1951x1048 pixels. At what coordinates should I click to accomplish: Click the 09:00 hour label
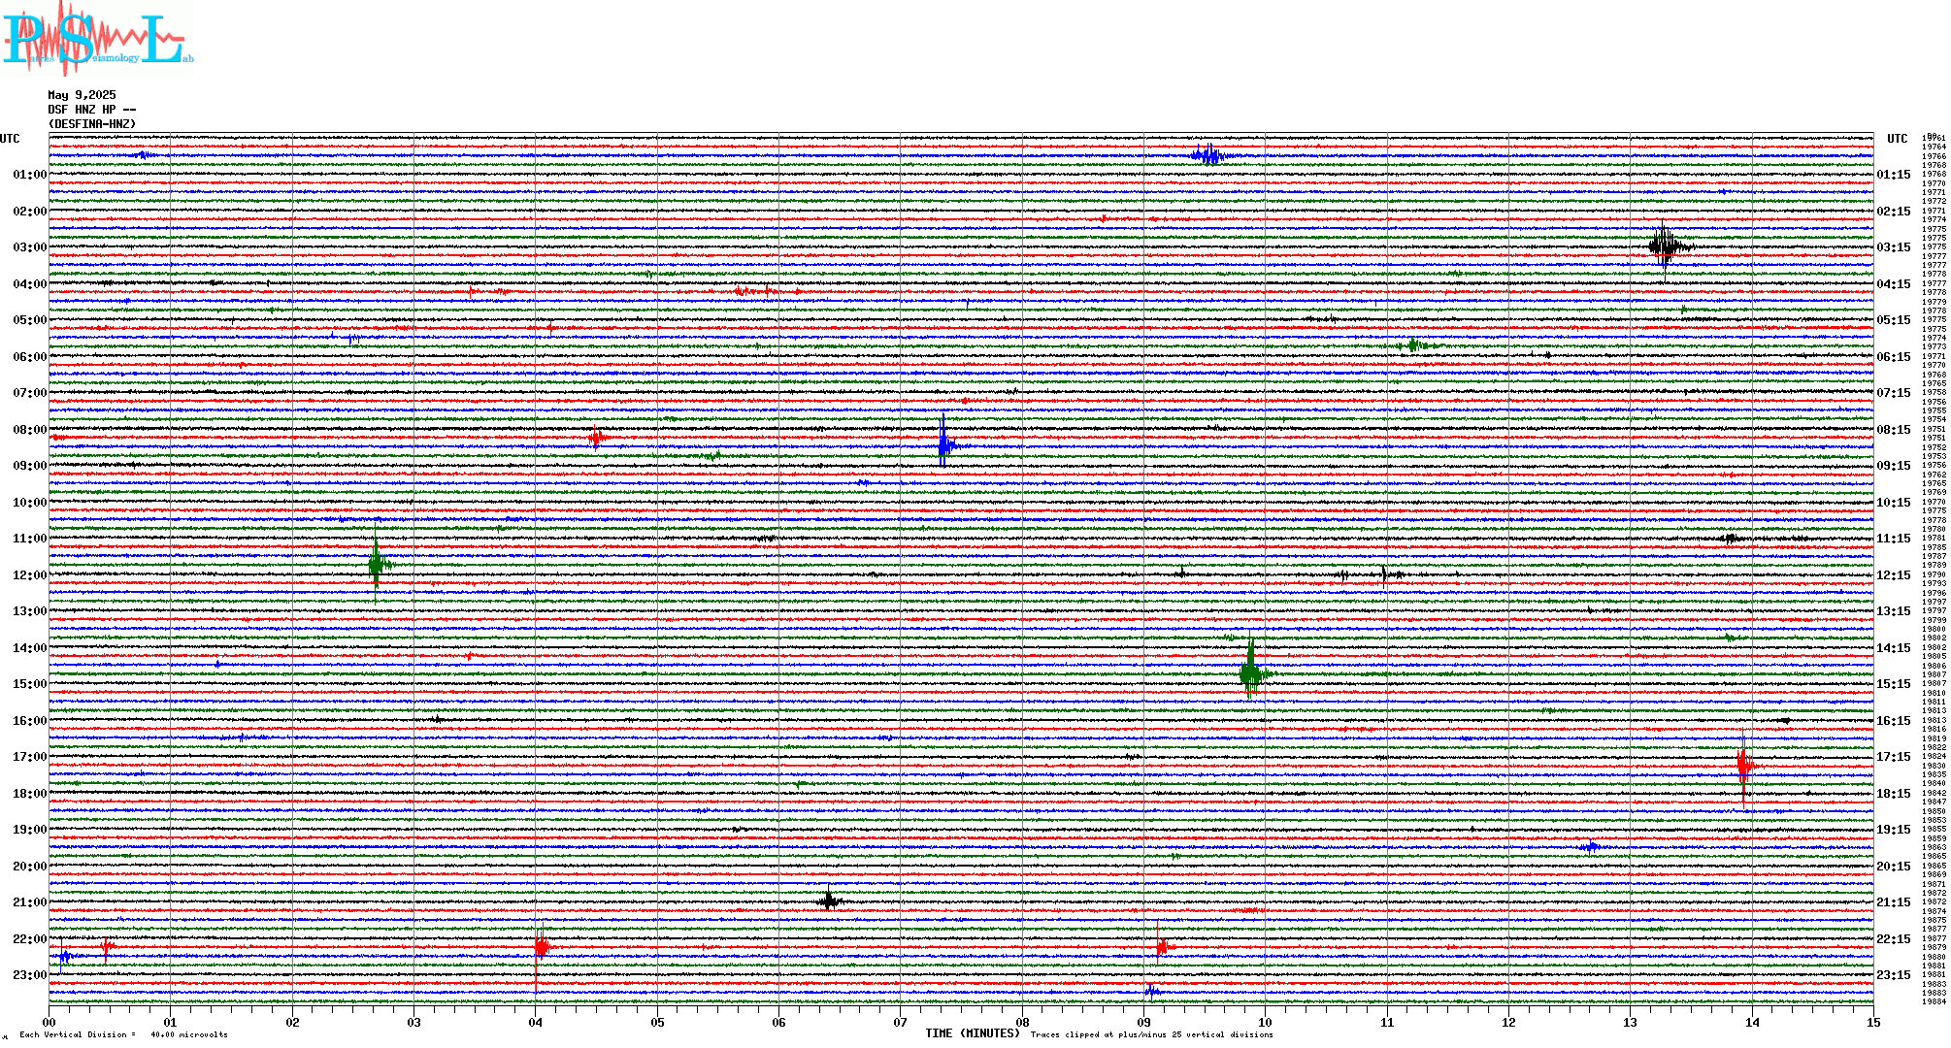point(29,466)
